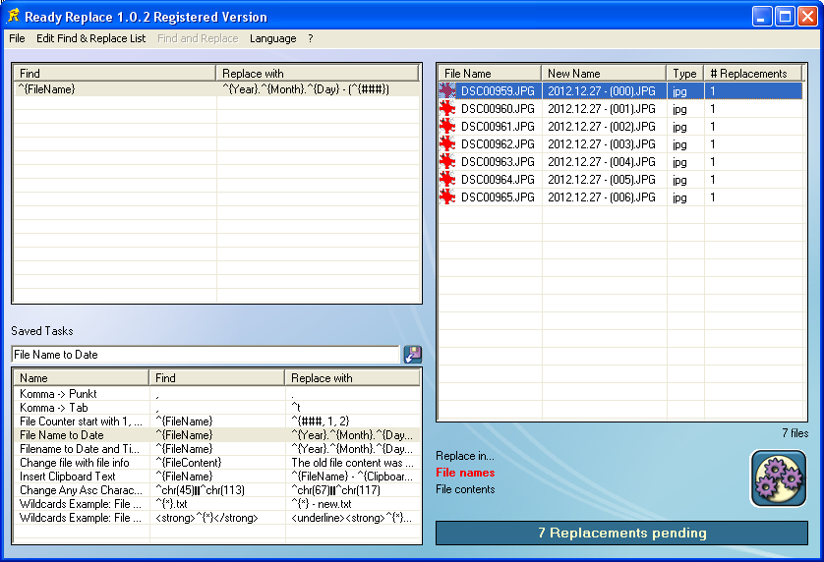Click the Ready Replace title bar icon
This screenshot has height=562, width=824.
(13, 16)
